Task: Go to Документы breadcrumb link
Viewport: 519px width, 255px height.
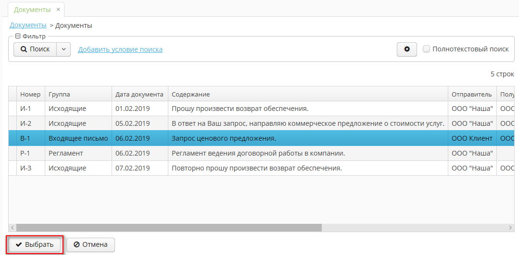Action: [x=28, y=25]
